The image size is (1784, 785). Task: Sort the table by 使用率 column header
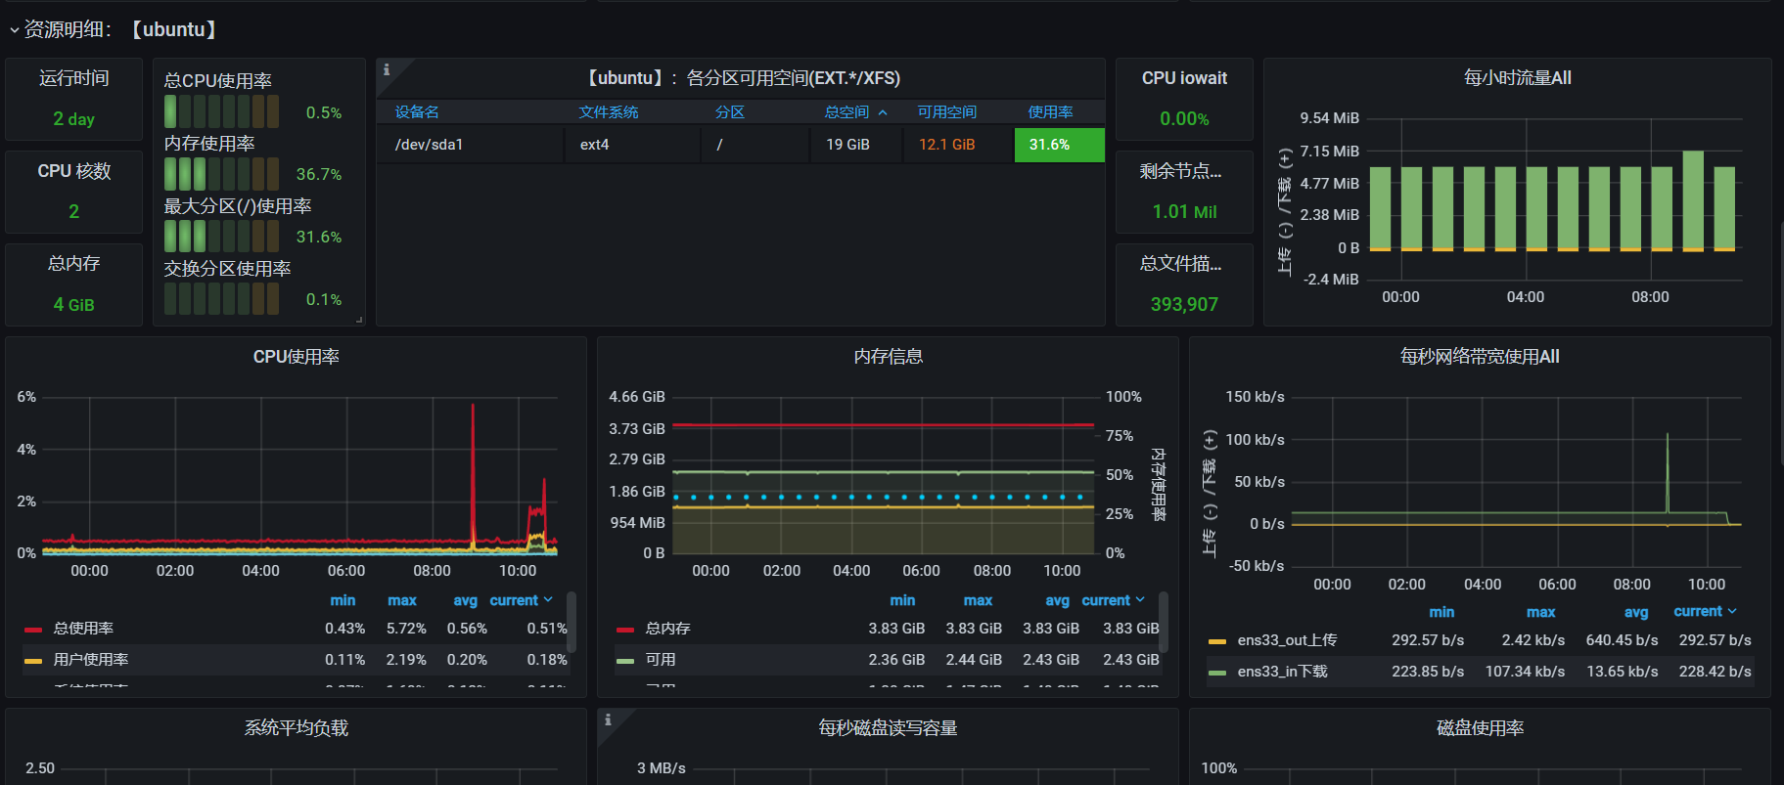[1050, 112]
